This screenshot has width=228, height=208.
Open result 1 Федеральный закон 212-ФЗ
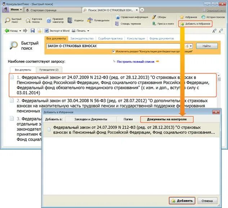click(x=113, y=85)
